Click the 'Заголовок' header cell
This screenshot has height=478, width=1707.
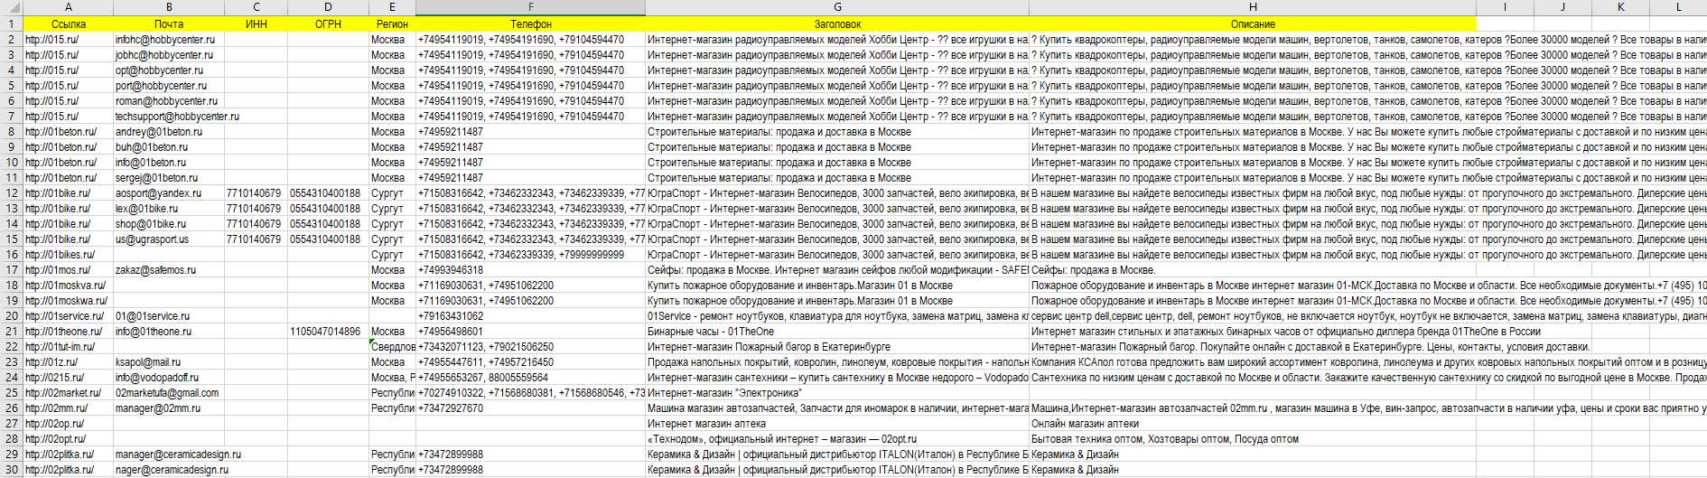pos(837,24)
